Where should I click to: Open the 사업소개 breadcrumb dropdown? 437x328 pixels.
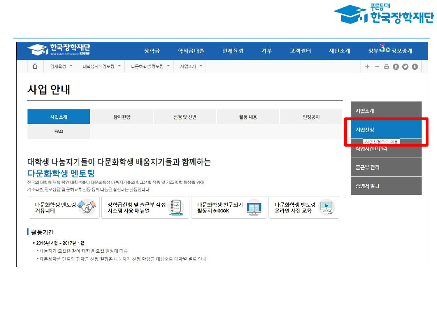(x=191, y=66)
